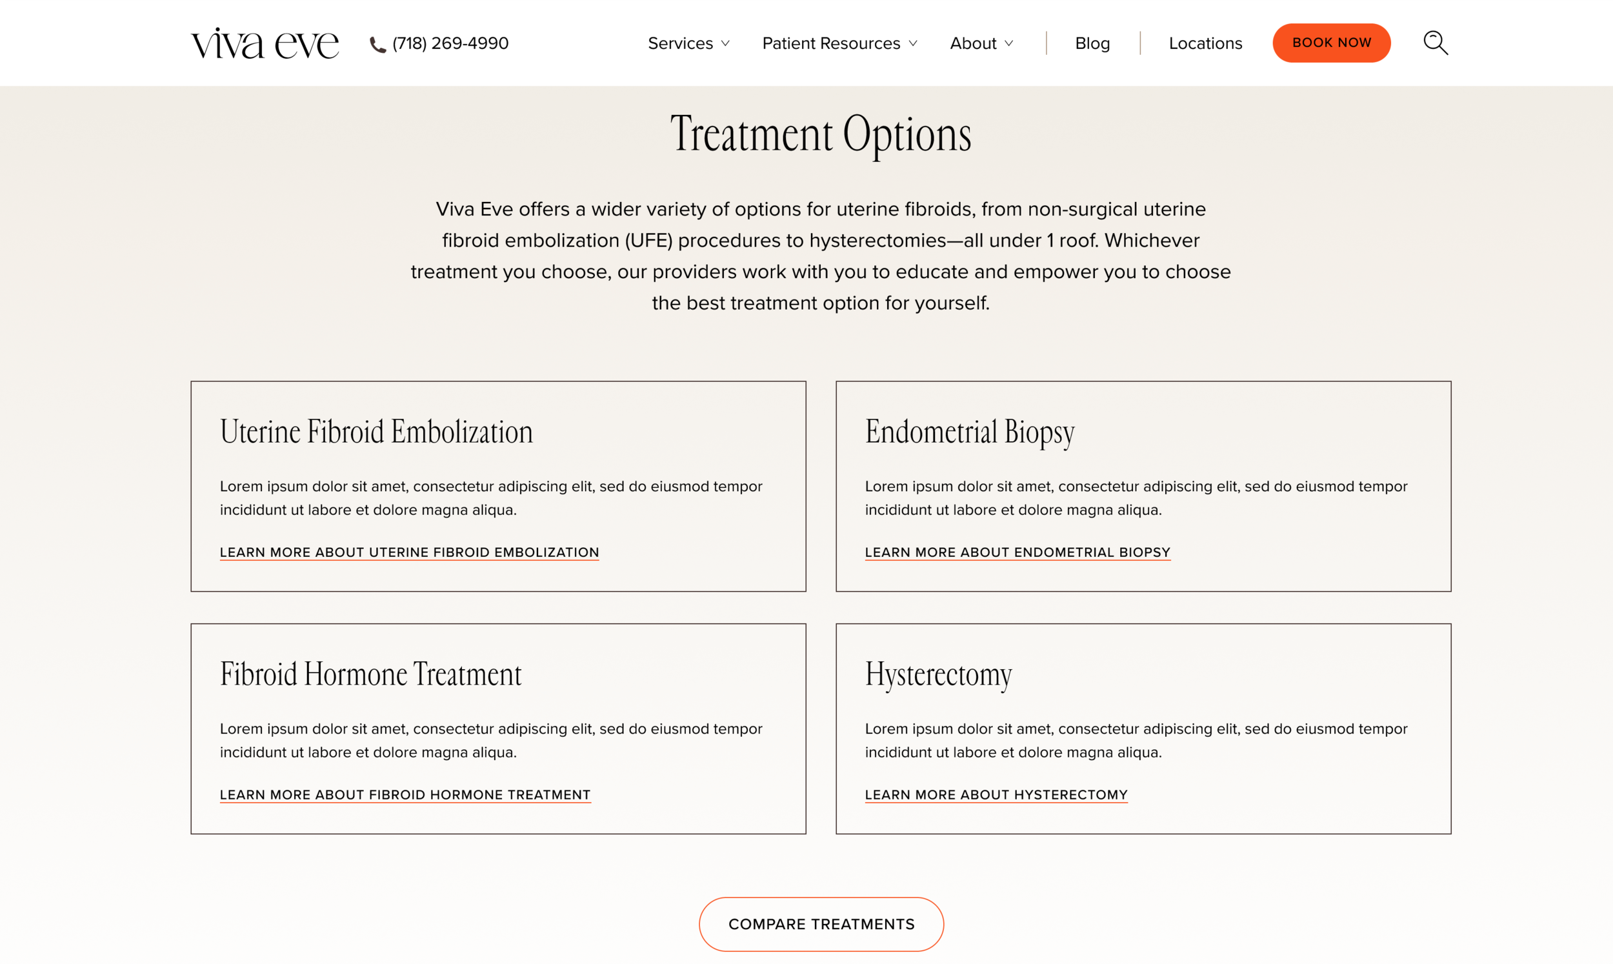Viewport: 1613px width, 964px height.
Task: Learn more about Uterine Fibroid Embolization
Action: [x=409, y=552]
